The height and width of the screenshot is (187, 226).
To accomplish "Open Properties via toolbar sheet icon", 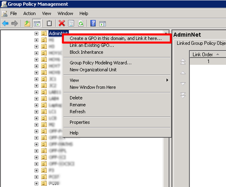I will pyautogui.click(x=71, y=23).
